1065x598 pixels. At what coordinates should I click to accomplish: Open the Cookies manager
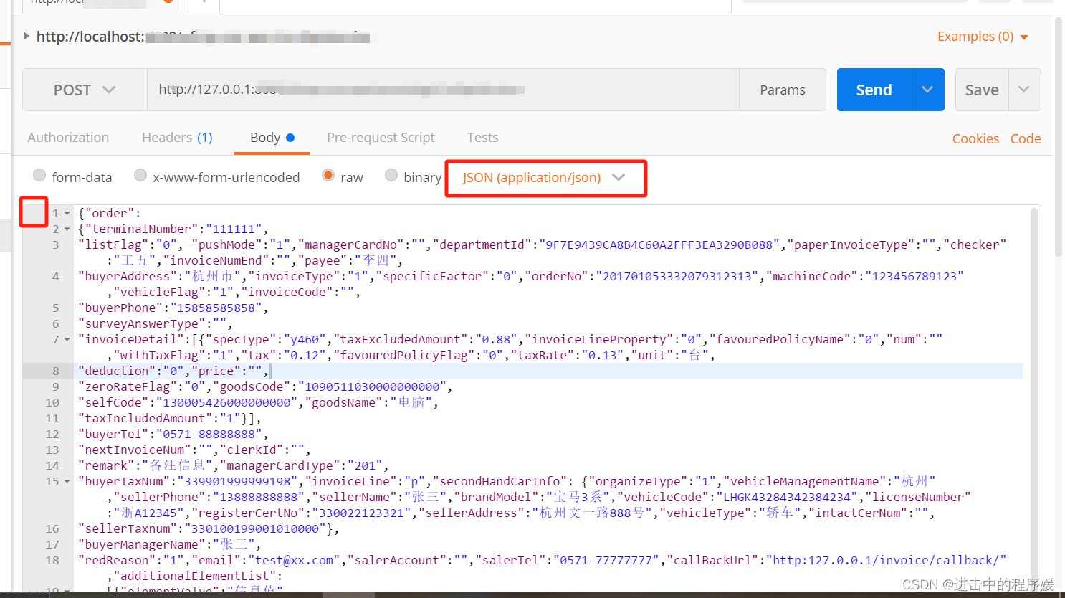click(x=975, y=138)
